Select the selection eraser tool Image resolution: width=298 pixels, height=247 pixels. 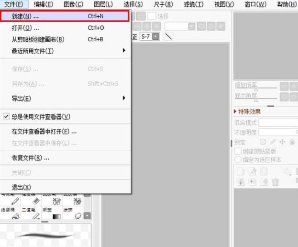73,200
